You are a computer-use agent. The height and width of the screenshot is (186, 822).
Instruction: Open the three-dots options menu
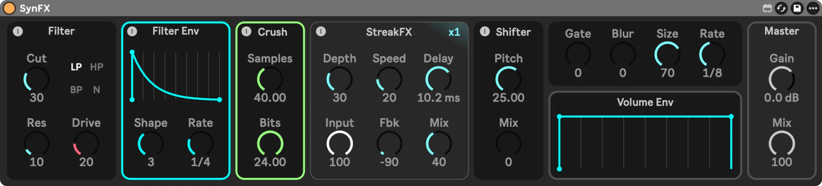point(813,8)
